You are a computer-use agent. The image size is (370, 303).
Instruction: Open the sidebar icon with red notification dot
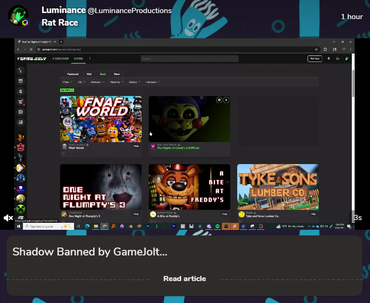click(x=21, y=102)
